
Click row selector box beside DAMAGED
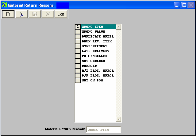[78, 66]
